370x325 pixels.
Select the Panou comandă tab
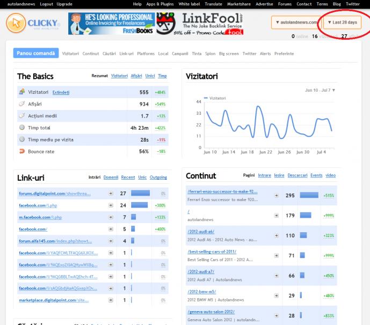(x=36, y=53)
